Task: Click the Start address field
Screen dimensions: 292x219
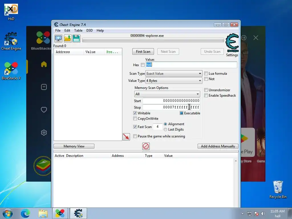Action: (171, 101)
